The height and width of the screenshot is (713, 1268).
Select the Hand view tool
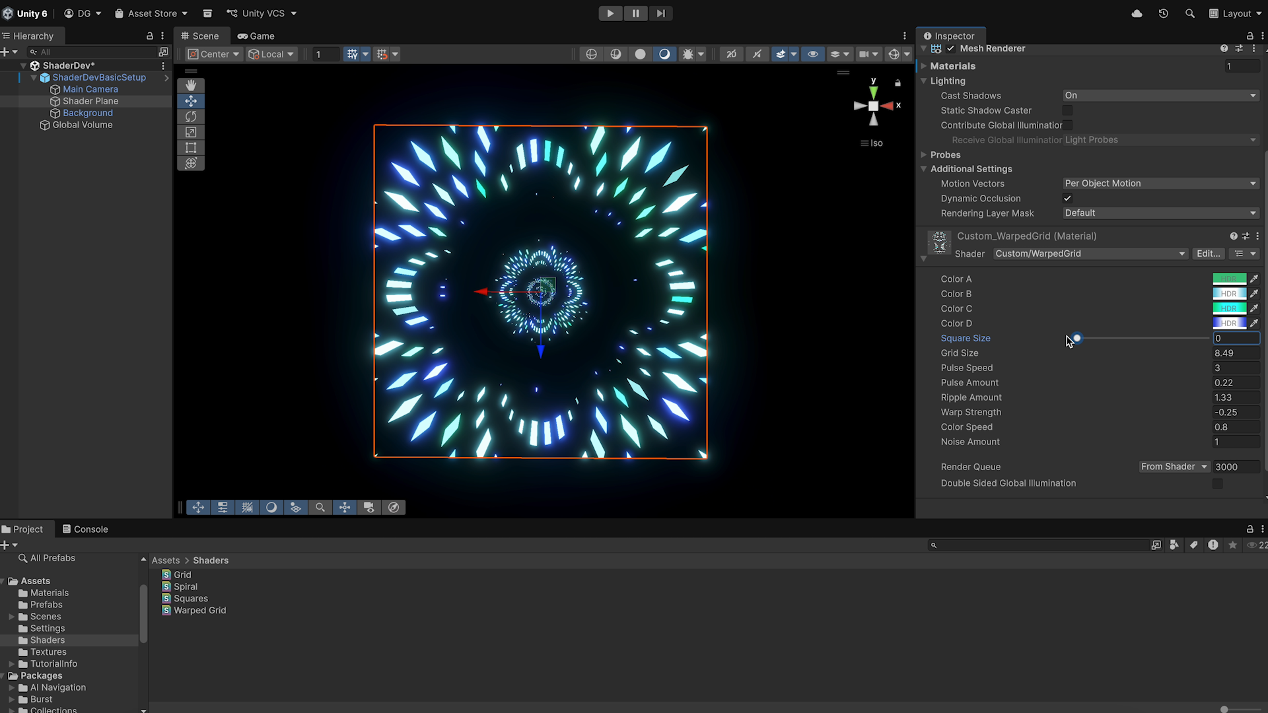tap(191, 85)
